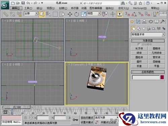Open the 编辑(E) menu
Viewport: 168px width, 126px height.
click(16, 8)
